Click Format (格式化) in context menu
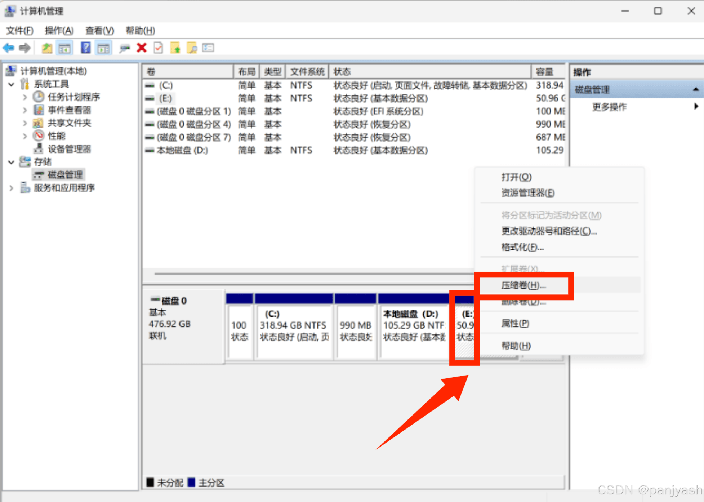 [522, 247]
